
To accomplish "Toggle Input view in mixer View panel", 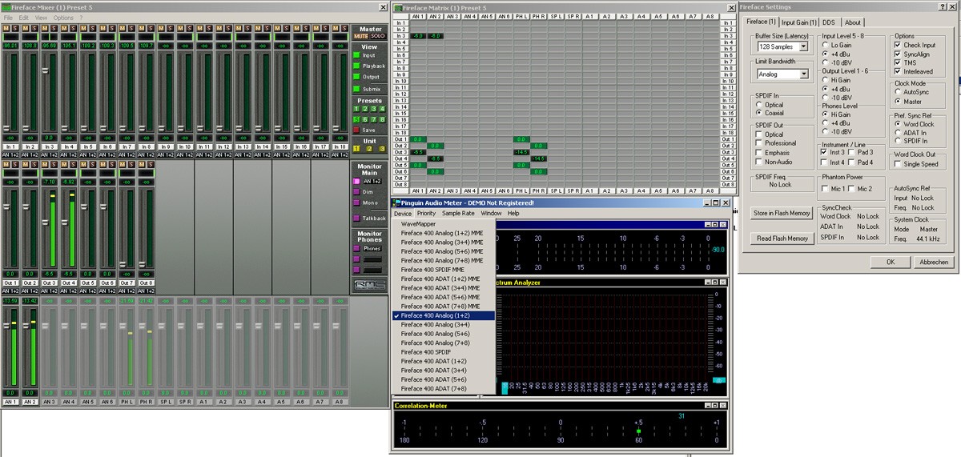I will click(x=358, y=55).
